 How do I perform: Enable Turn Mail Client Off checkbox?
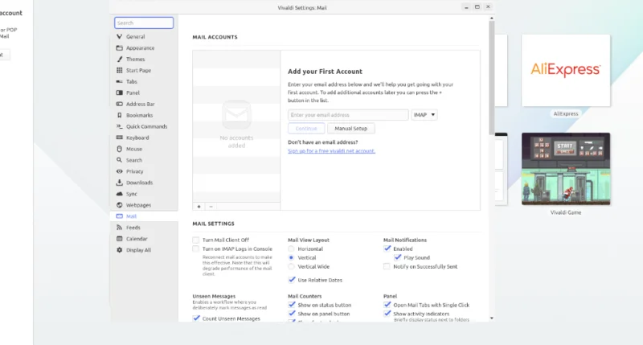pos(196,240)
